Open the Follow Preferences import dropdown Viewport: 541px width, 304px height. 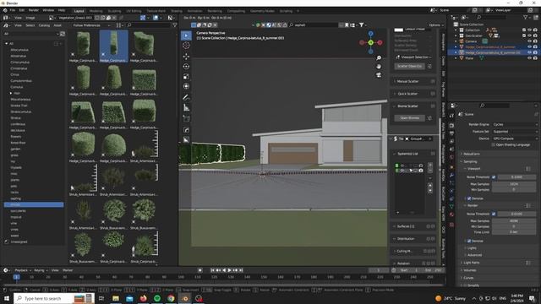point(90,25)
